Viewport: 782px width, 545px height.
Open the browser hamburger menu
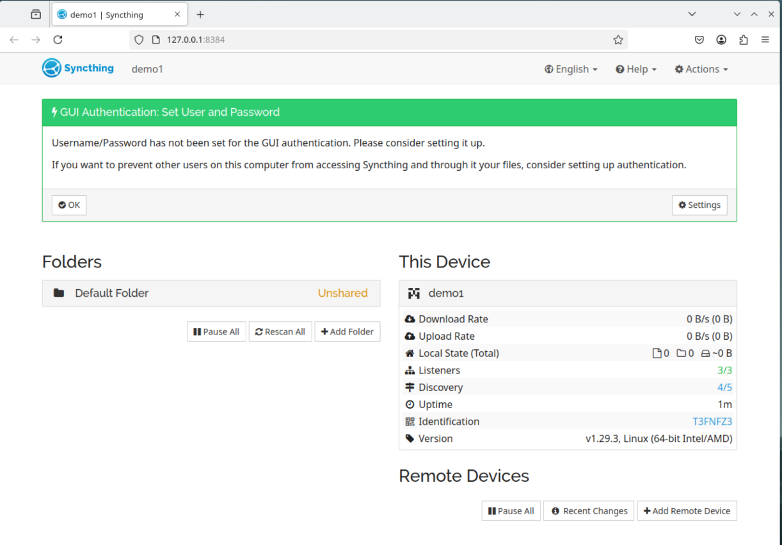pyautogui.click(x=765, y=40)
